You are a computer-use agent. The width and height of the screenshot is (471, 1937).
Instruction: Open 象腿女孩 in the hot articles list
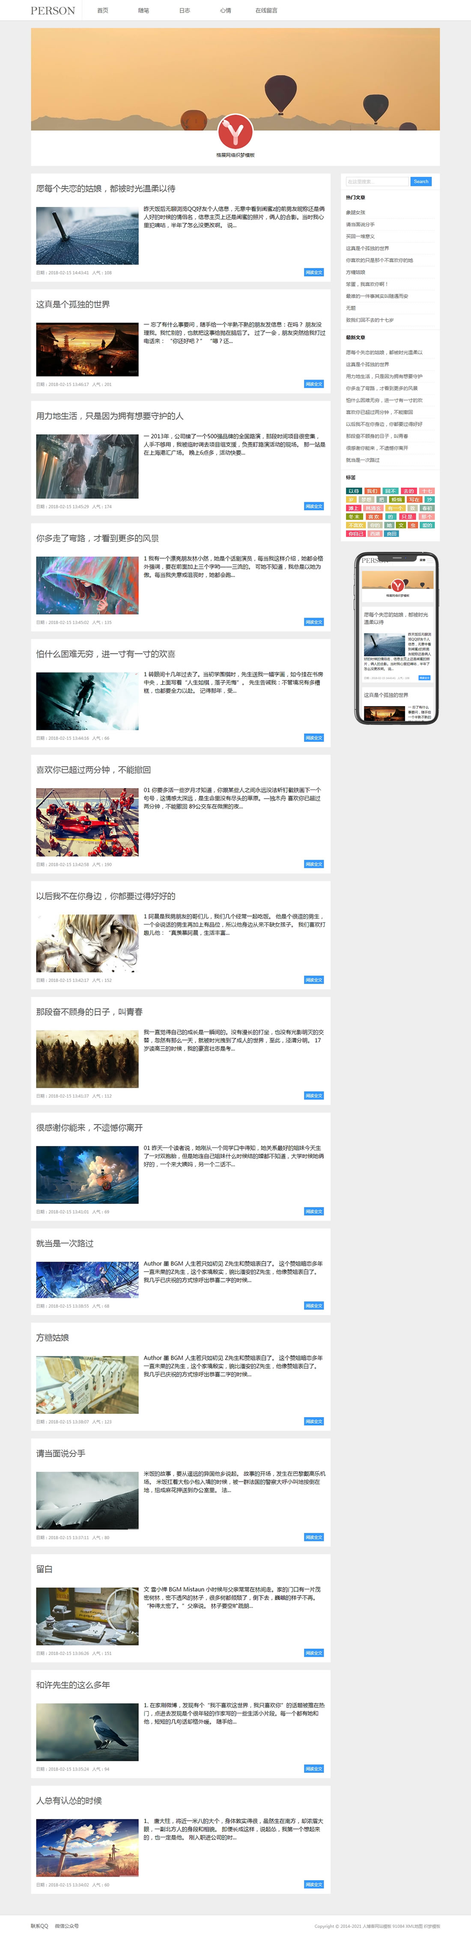click(x=355, y=212)
